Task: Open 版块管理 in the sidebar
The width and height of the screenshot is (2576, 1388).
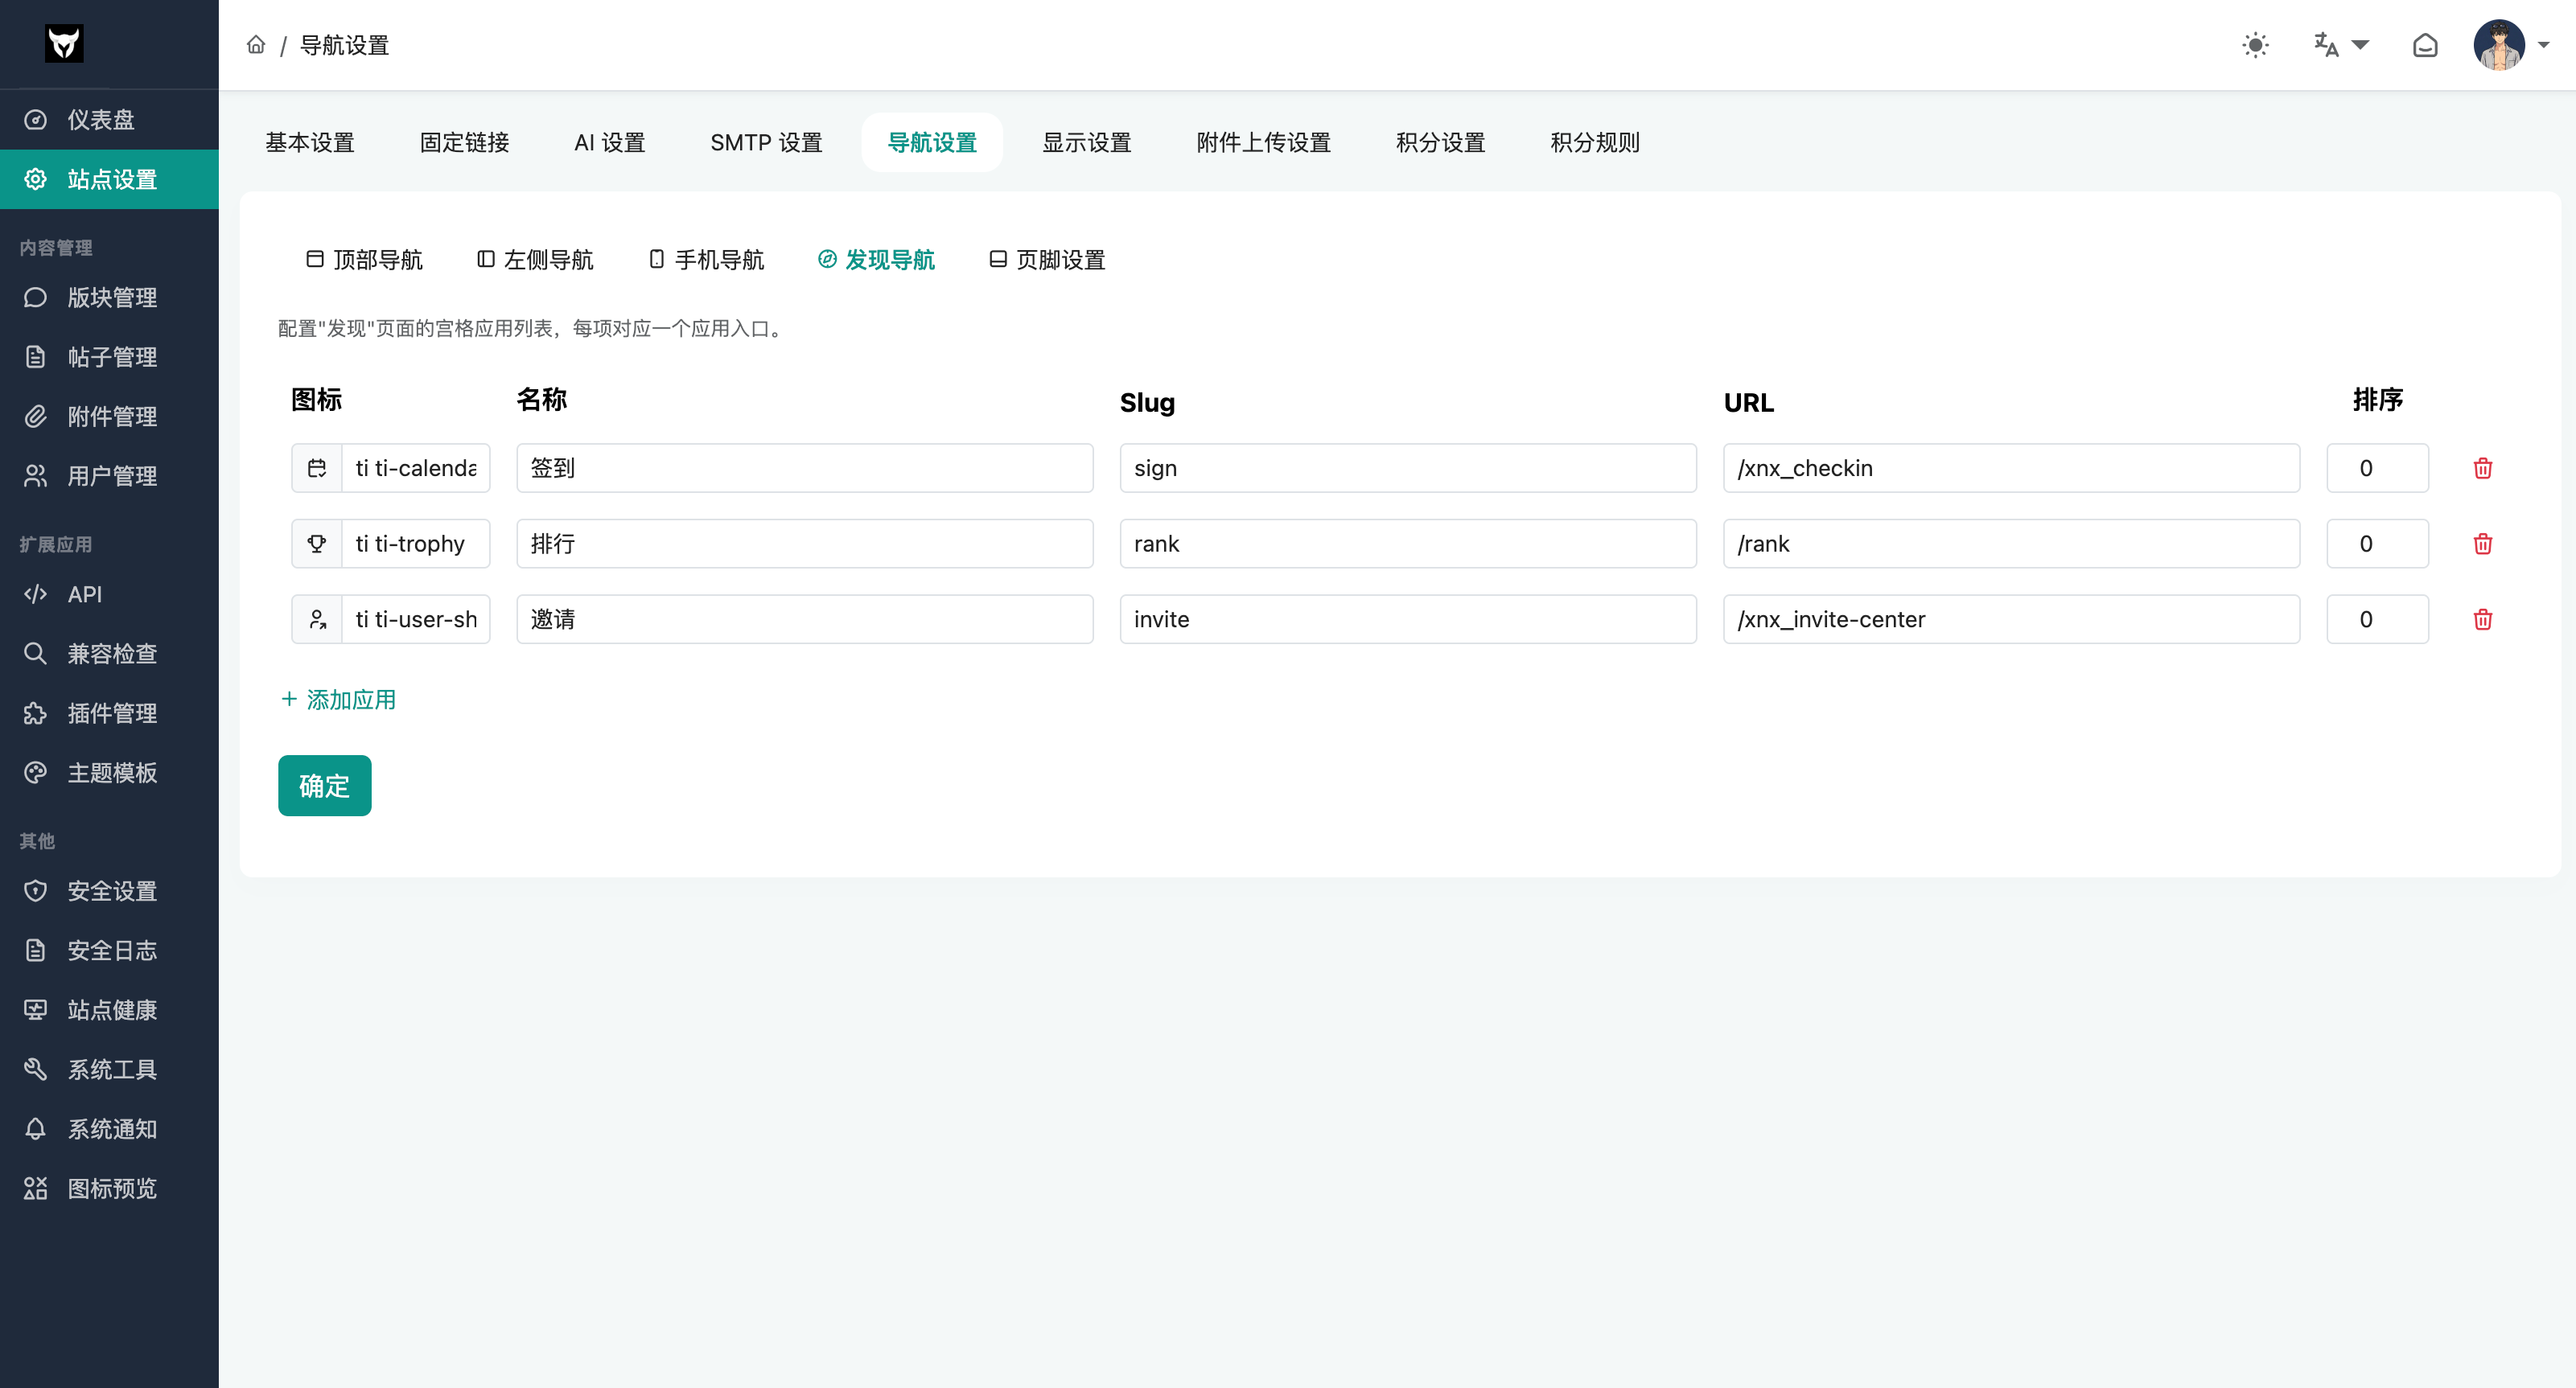Action: pos(109,298)
